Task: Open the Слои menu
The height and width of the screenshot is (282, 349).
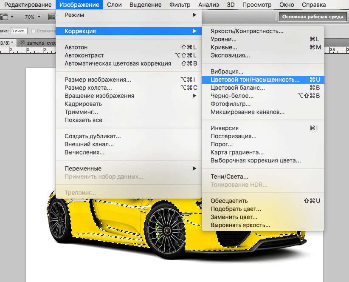Action: coord(114,5)
